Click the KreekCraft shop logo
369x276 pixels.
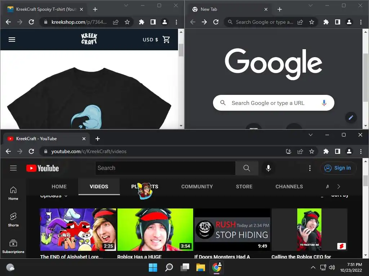(x=89, y=39)
